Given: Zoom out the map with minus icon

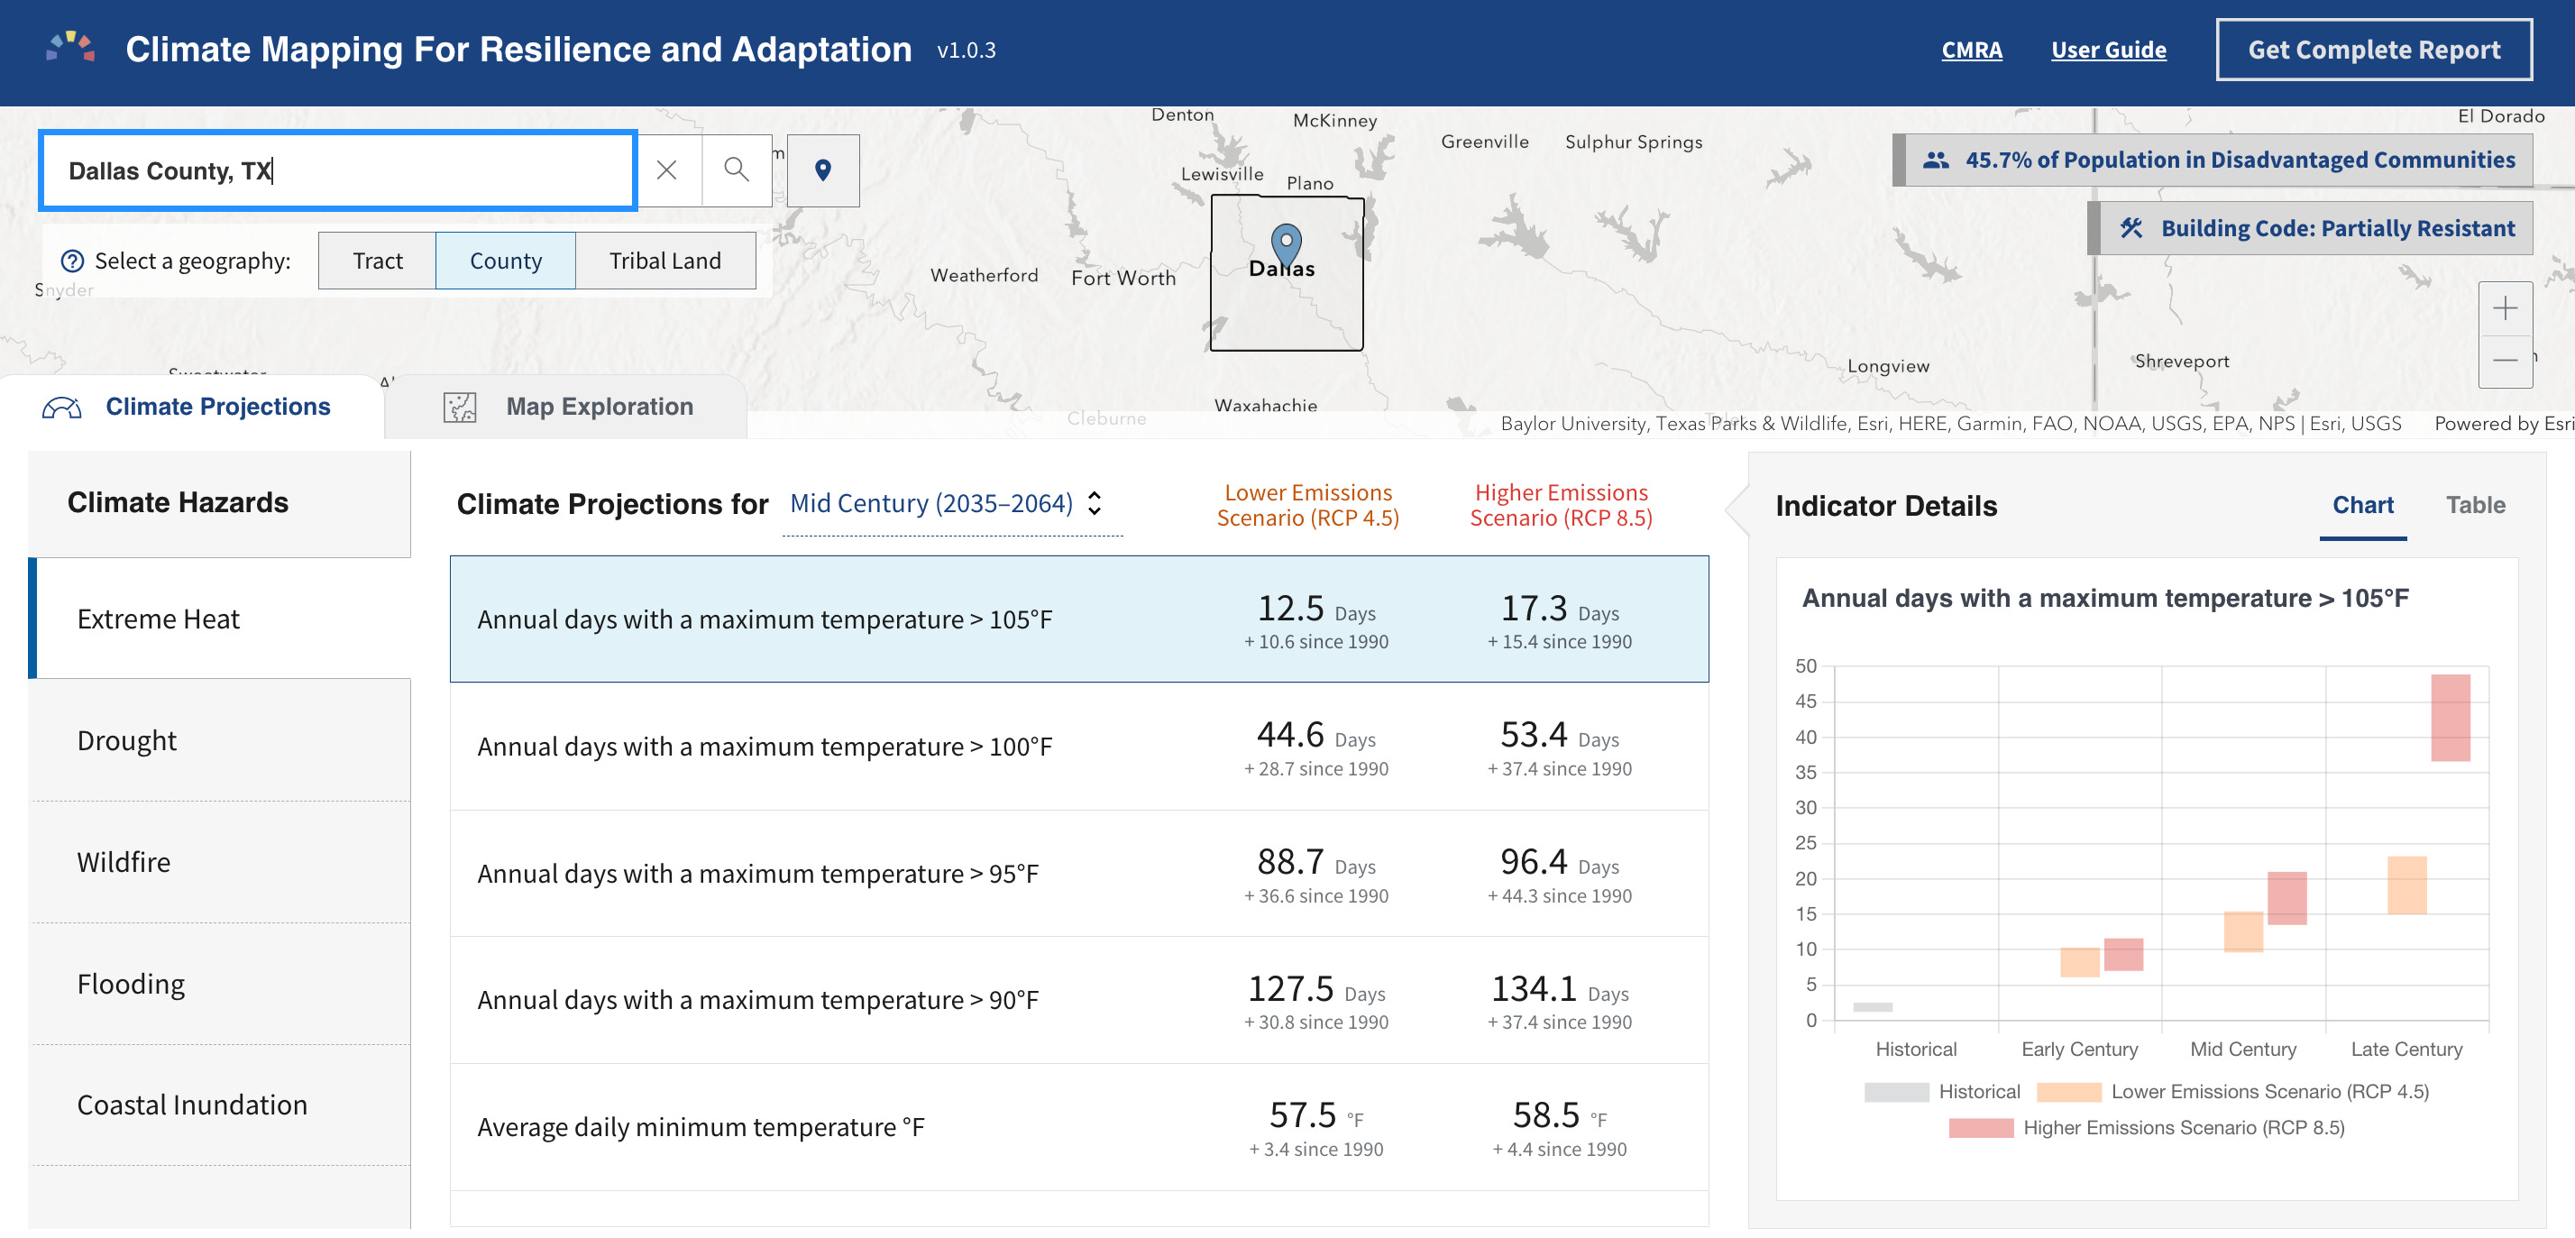Looking at the screenshot, I should point(2504,360).
